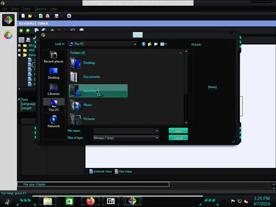Viewport: 276px width, 207px height.
Task: Select Desktop in the places bar
Action: tap(54, 73)
